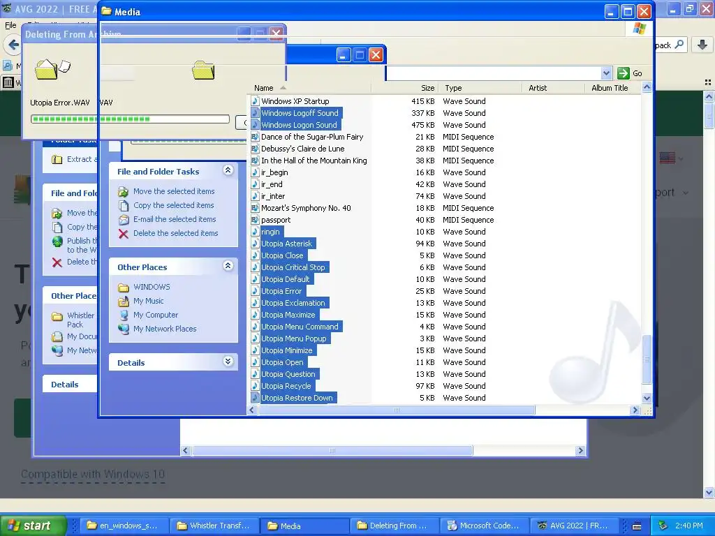Click the Go button label
The height and width of the screenshot is (536, 715).
coord(637,73)
